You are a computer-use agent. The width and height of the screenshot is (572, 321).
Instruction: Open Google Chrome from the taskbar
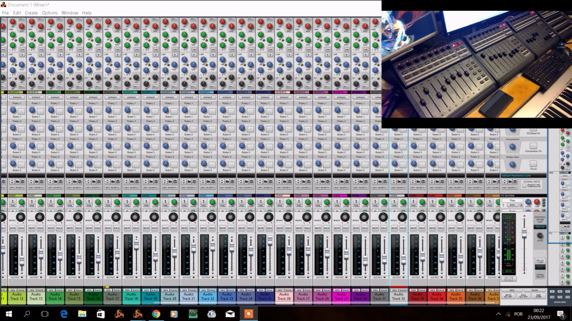156,314
